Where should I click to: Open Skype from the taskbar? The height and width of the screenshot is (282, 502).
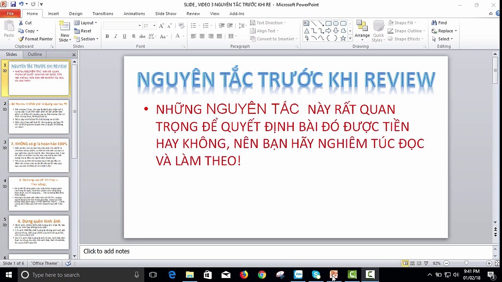coord(316,275)
